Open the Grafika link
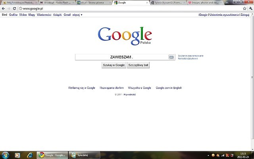The width and height of the screenshot is (254, 159). pyautogui.click(x=13, y=15)
